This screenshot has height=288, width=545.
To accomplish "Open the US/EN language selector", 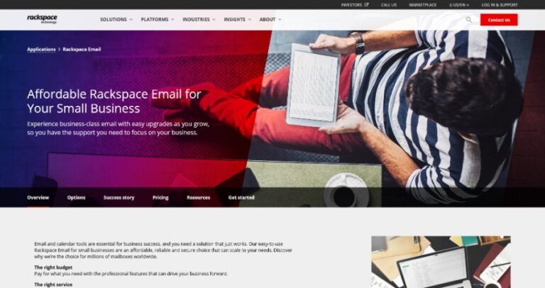I will click(459, 5).
